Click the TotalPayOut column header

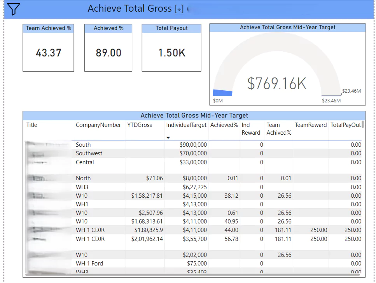345,125
